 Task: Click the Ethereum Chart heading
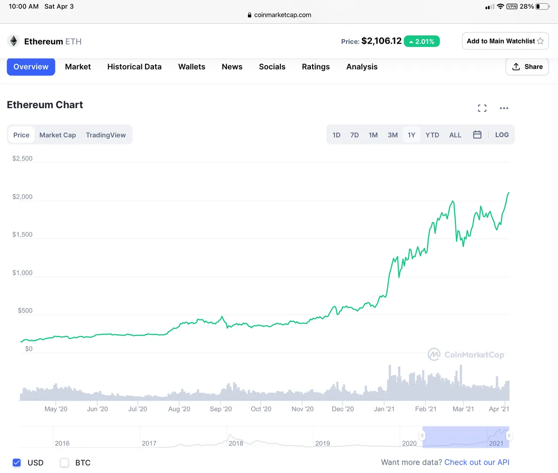pyautogui.click(x=45, y=105)
